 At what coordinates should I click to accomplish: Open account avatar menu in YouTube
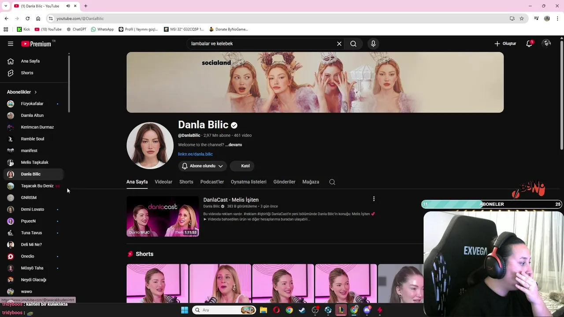click(546, 43)
